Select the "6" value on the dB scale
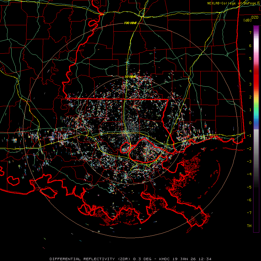Screen dimensions: 261x261 pyautogui.click(x=250, y=46)
